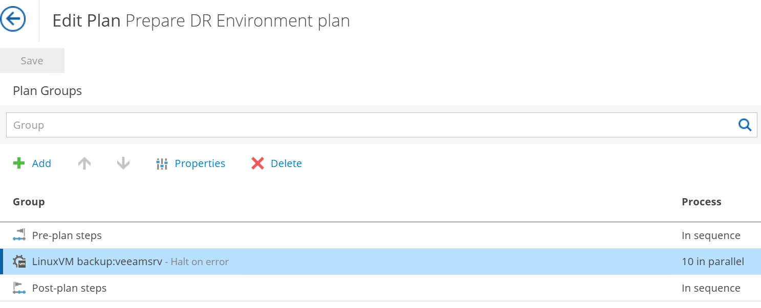The width and height of the screenshot is (761, 308).
Task: Add a new plan group
Action: click(40, 163)
